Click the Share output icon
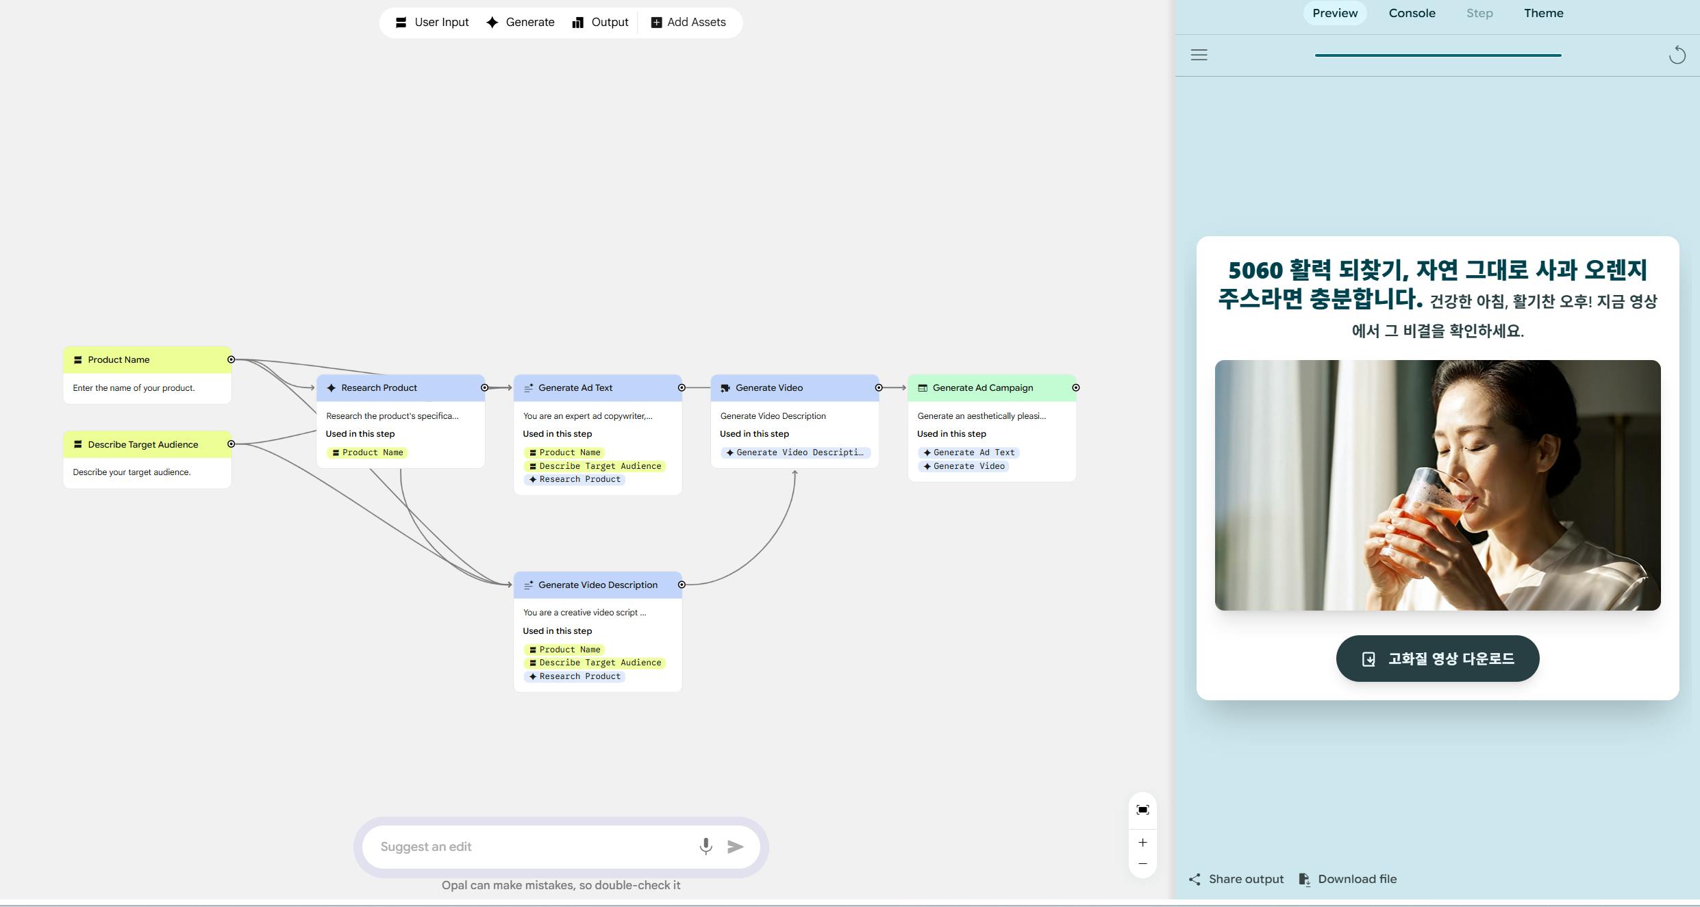 (1195, 880)
